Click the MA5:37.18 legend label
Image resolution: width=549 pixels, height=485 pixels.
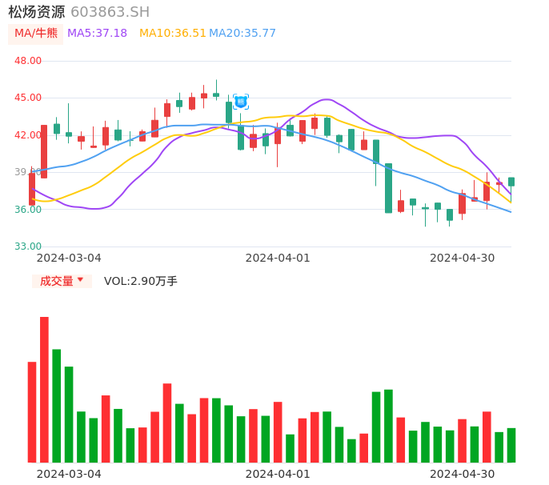click(97, 33)
